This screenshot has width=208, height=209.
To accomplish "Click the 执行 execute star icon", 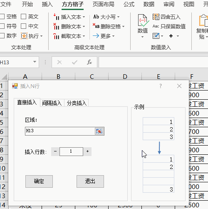I will tap(24, 36).
